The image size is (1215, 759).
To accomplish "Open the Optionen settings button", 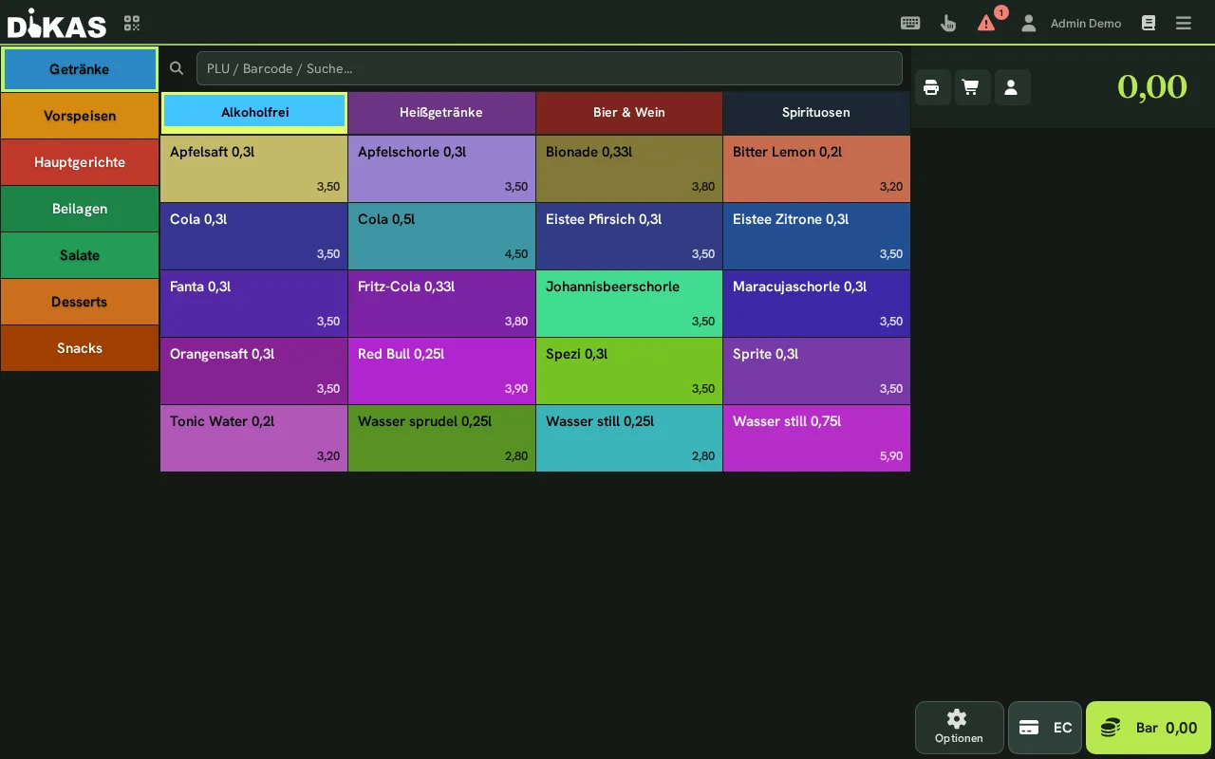I will [x=959, y=728].
